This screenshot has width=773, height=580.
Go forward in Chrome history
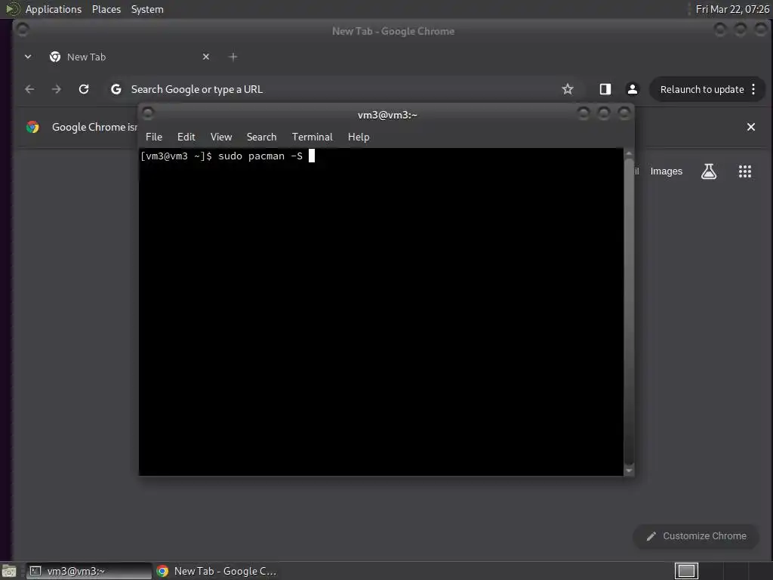pyautogui.click(x=57, y=89)
